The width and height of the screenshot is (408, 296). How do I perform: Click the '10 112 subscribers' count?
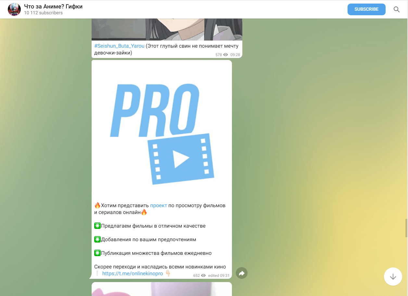(44, 13)
